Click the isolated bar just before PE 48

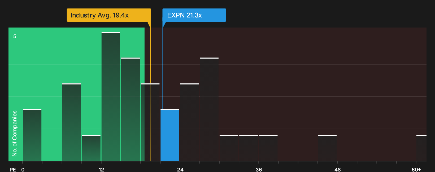click(x=327, y=148)
